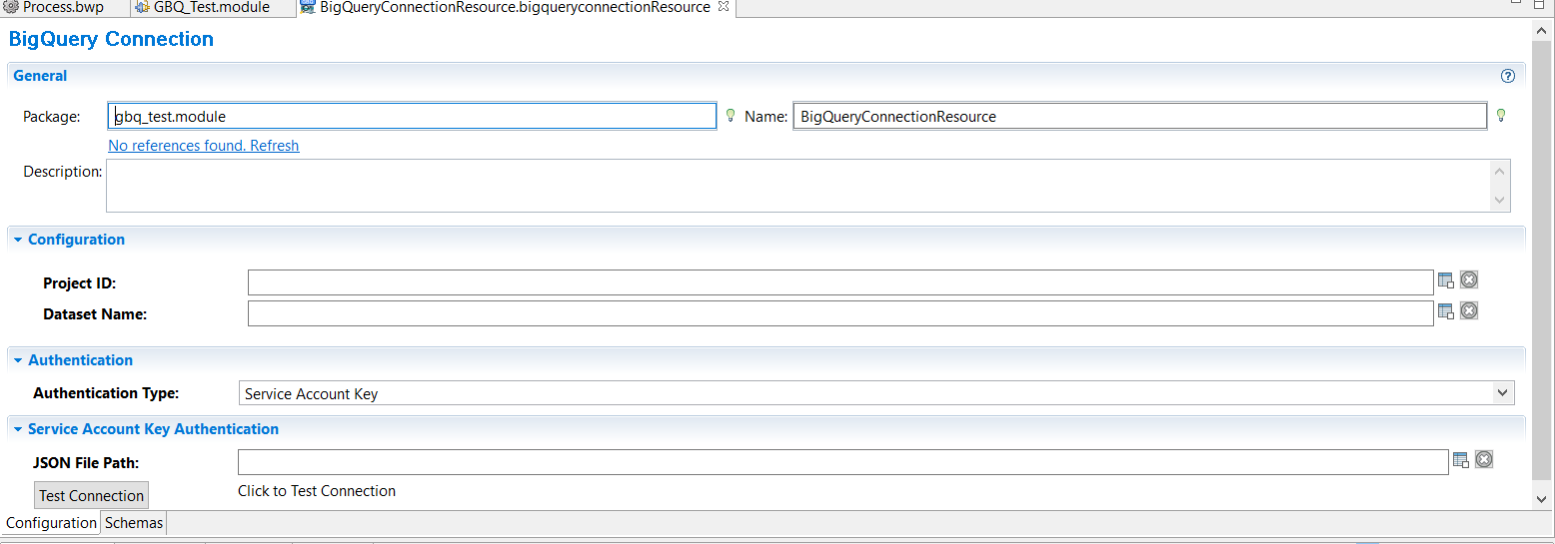Viewport: 1555px width, 544px height.
Task: Click editor vertical scrollbar down arrow
Action: tap(1542, 498)
